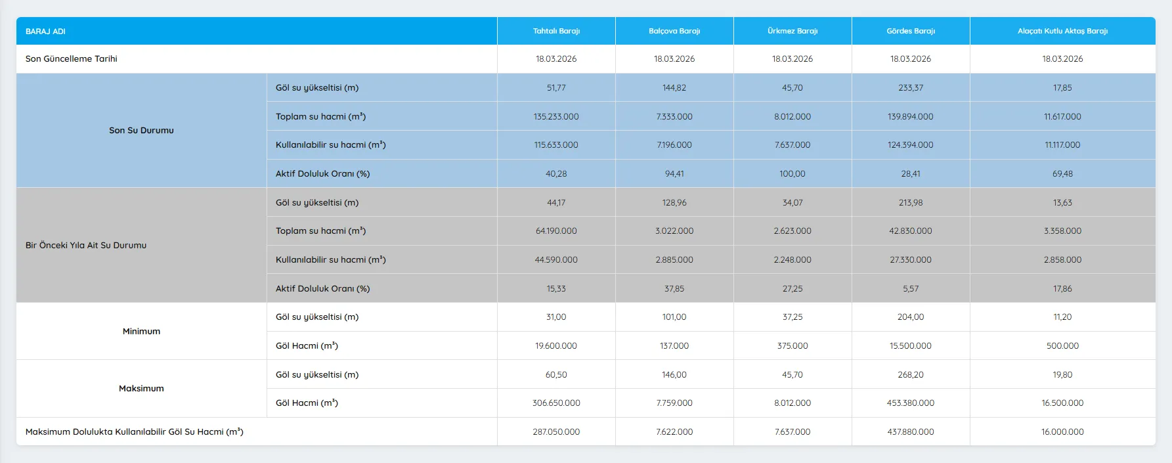Select the Minimum row group label
The width and height of the screenshot is (1172, 463).
coord(141,332)
